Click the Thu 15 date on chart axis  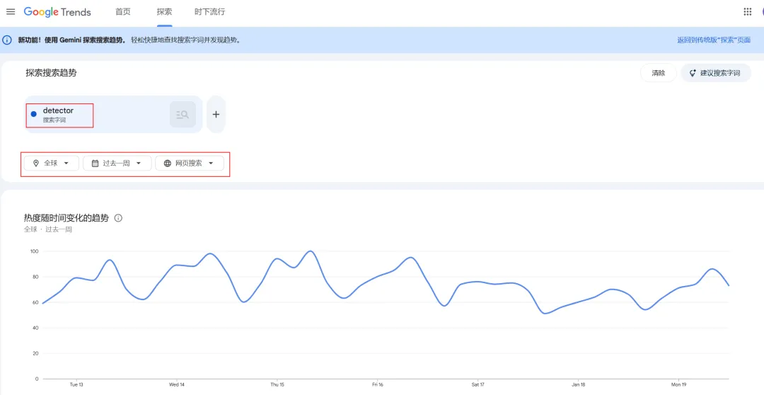pyautogui.click(x=277, y=384)
